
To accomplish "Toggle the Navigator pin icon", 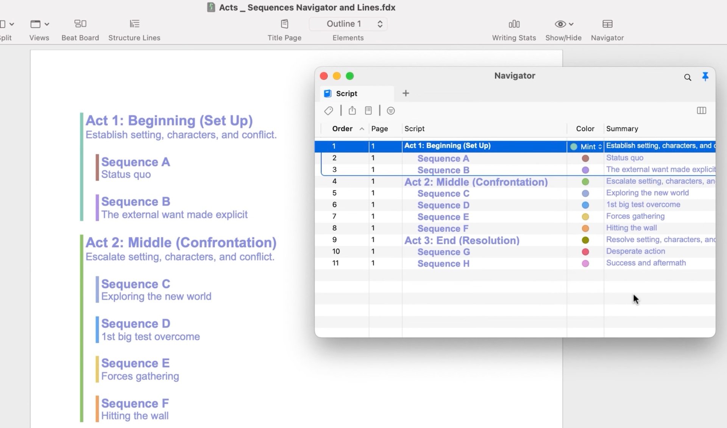I will pos(705,77).
